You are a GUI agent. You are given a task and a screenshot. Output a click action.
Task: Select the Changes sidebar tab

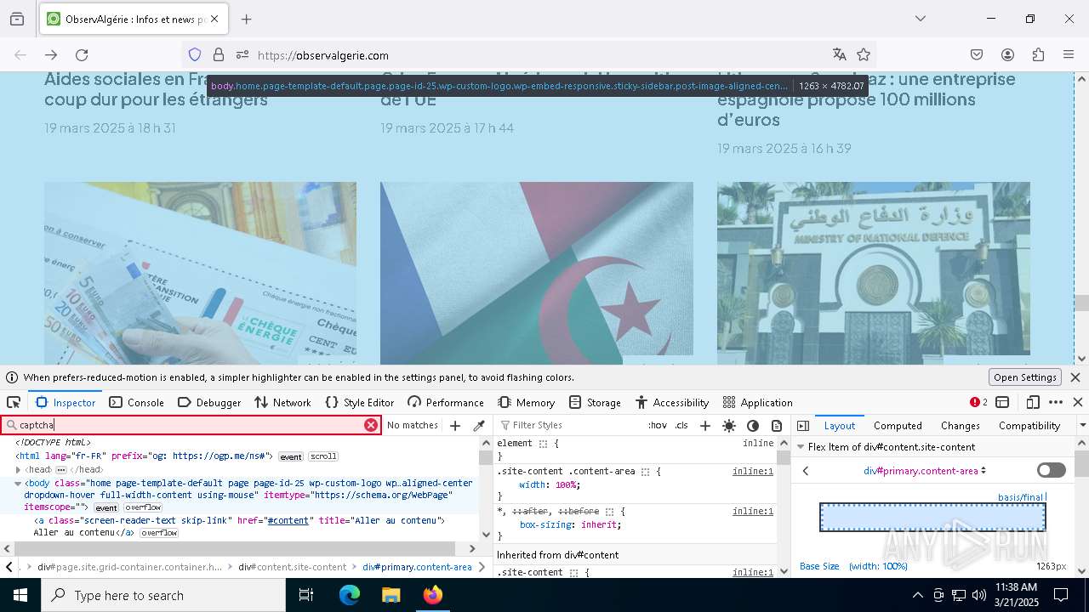pos(961,425)
